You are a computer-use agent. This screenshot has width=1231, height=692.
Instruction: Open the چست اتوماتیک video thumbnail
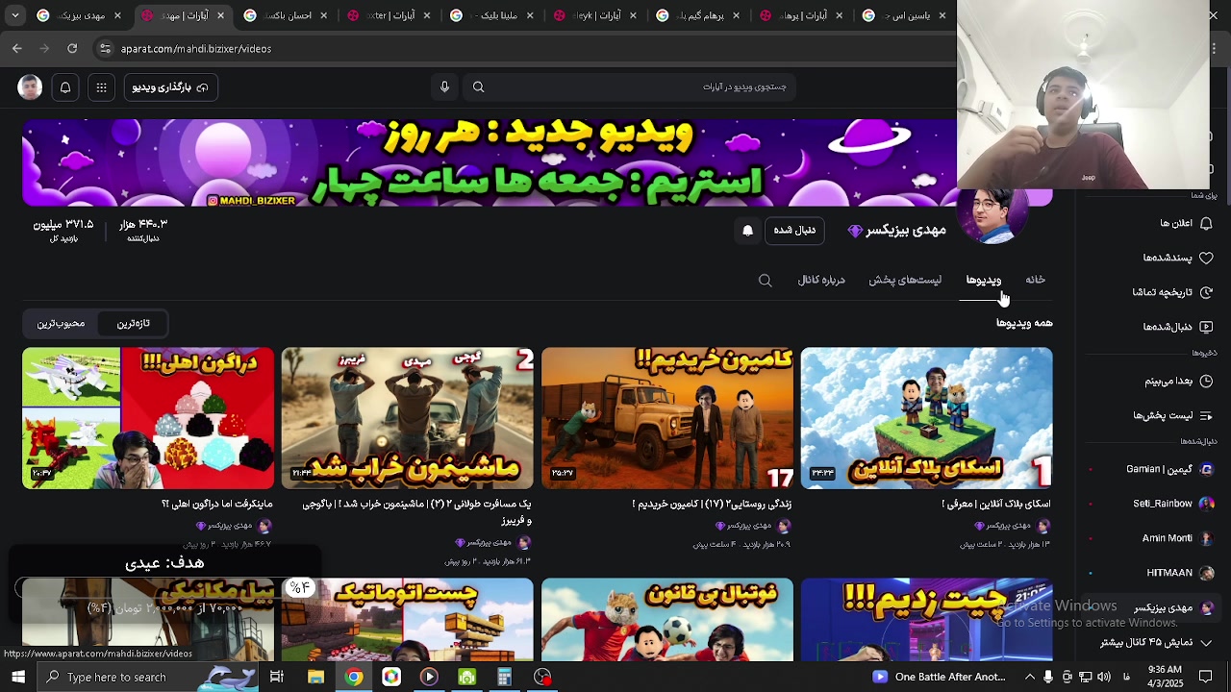tap(408, 620)
